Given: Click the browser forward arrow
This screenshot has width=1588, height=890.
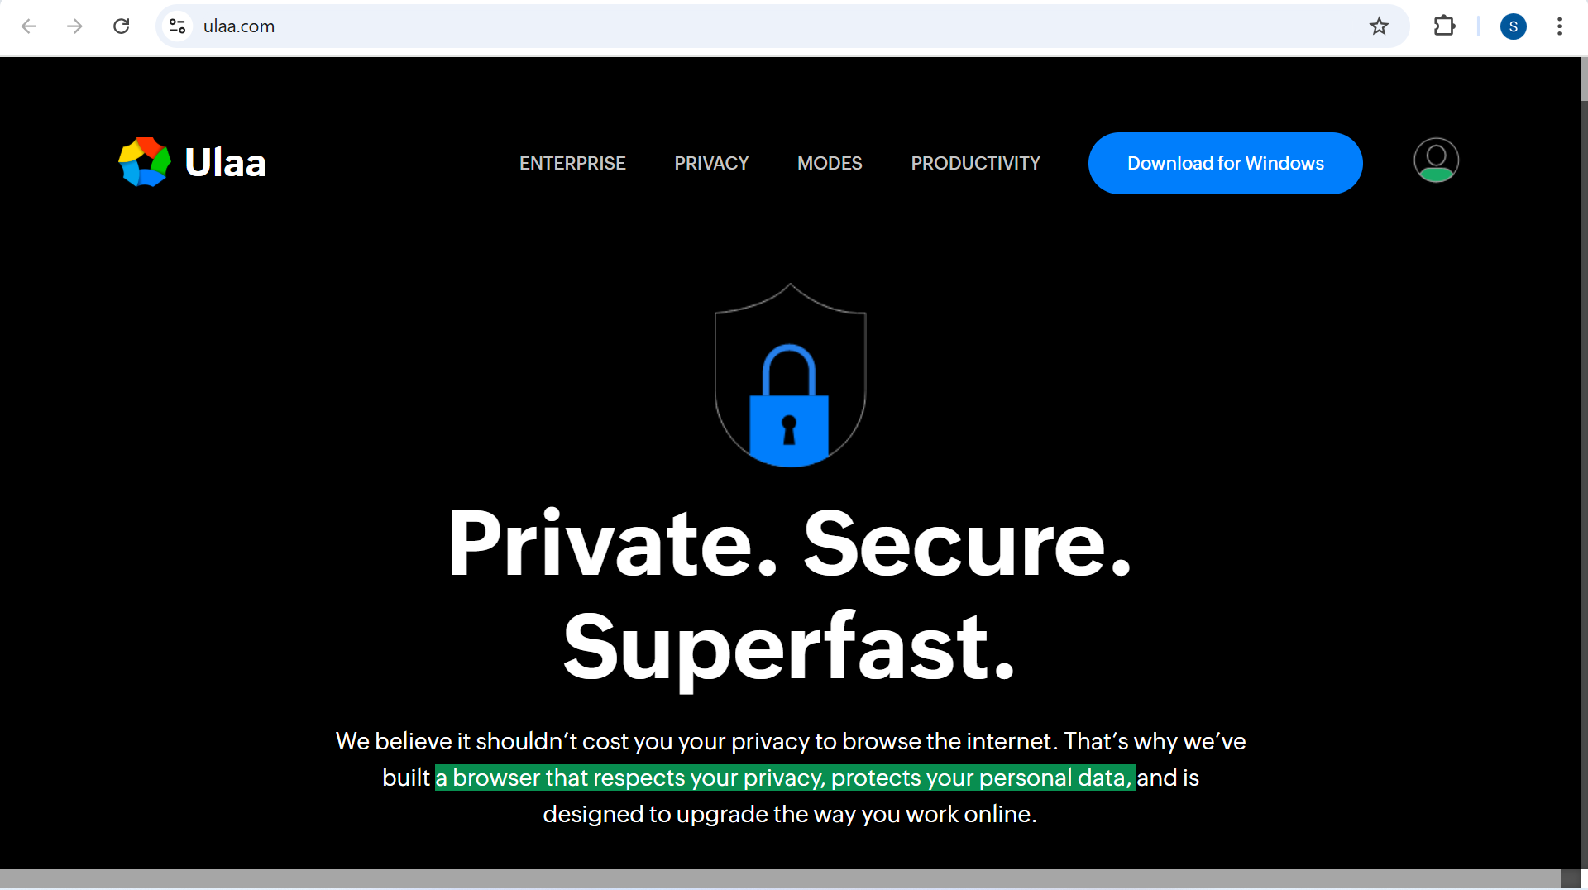Looking at the screenshot, I should point(74,26).
